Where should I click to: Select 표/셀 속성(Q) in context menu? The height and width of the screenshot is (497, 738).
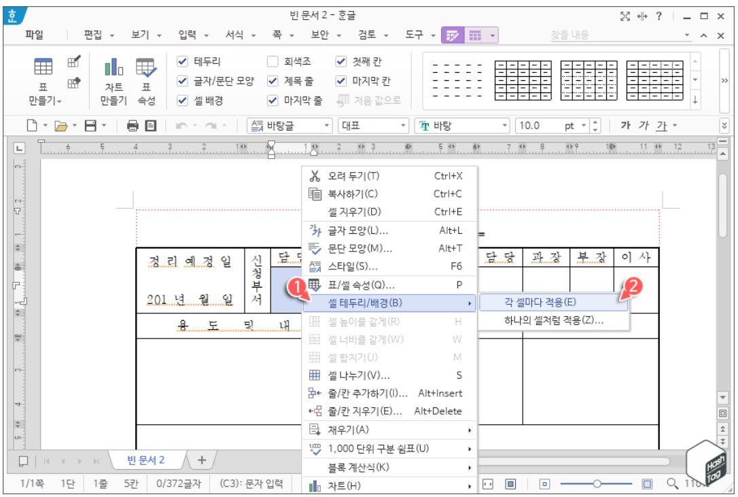[x=389, y=285]
